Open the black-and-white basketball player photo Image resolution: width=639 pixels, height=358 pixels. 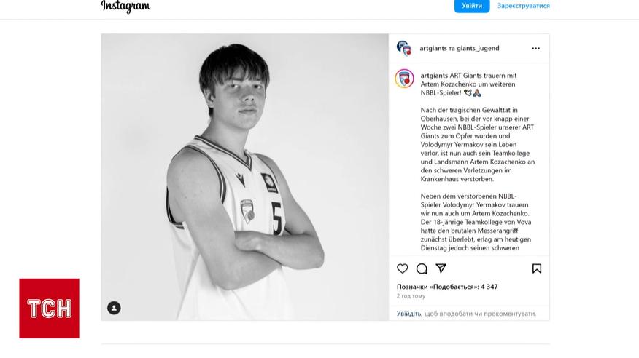245,177
